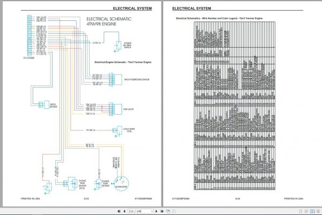Jump to the last page
Image resolution: width=322 pixels, height=215 pixels.
click(162, 211)
